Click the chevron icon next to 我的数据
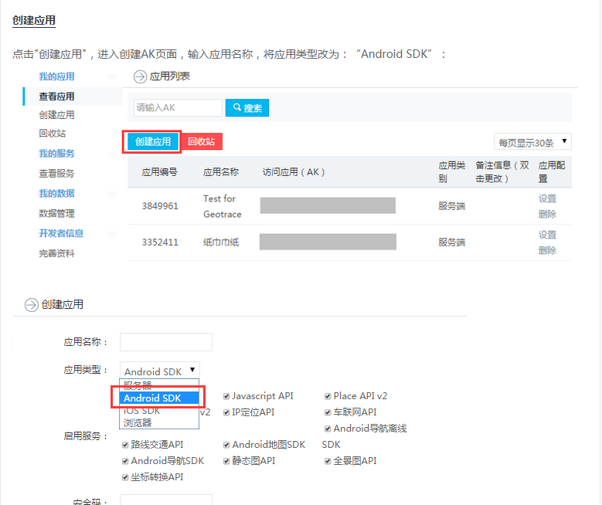This screenshot has height=505, width=602. coord(113,194)
